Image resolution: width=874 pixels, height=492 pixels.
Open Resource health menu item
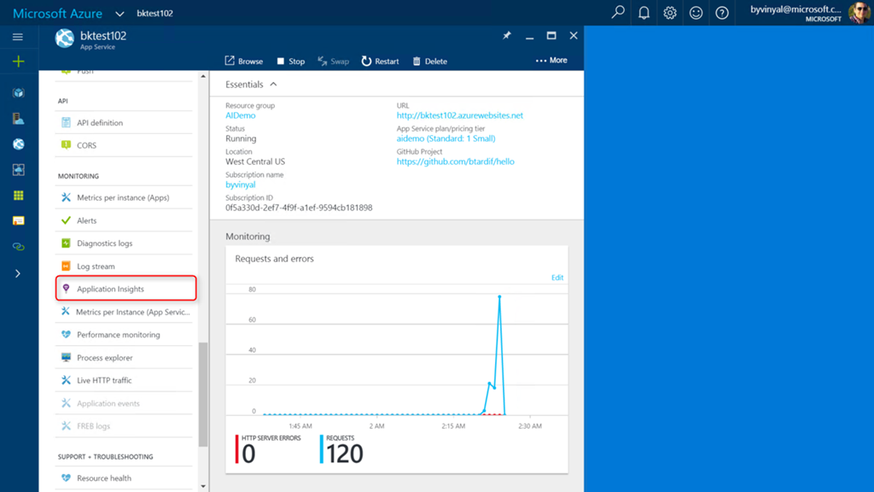pyautogui.click(x=124, y=478)
